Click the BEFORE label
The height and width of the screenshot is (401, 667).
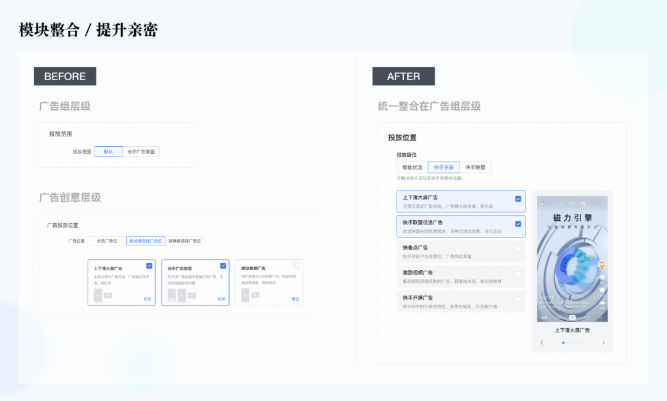click(x=65, y=76)
